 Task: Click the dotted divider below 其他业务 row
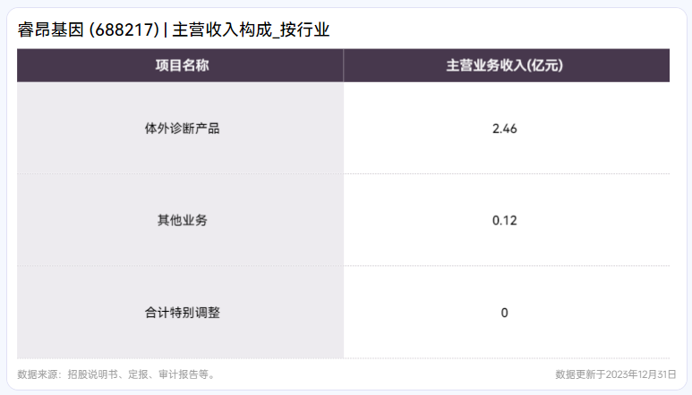(344, 265)
